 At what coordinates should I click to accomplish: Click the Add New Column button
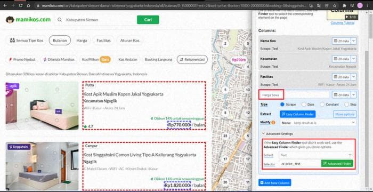pyautogui.click(x=275, y=183)
